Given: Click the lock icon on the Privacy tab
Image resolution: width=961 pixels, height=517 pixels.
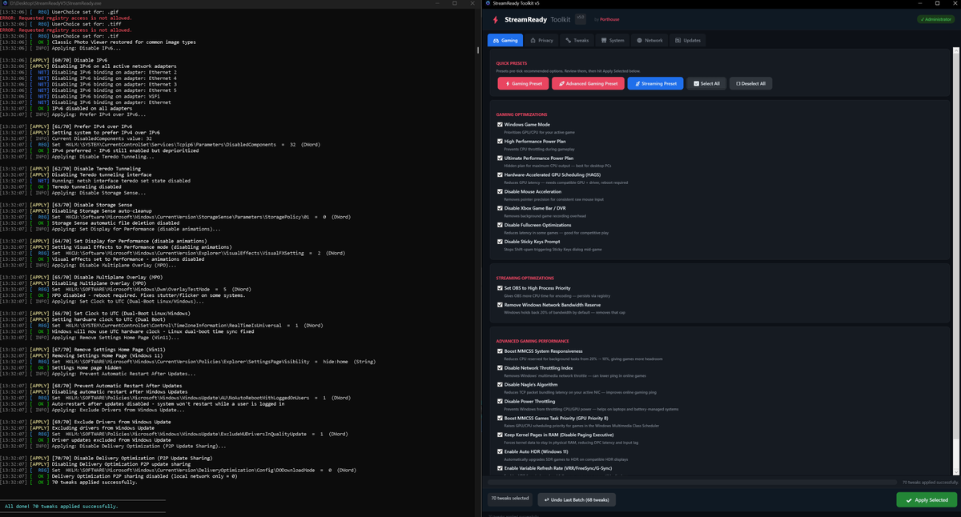Looking at the screenshot, I should click(533, 40).
